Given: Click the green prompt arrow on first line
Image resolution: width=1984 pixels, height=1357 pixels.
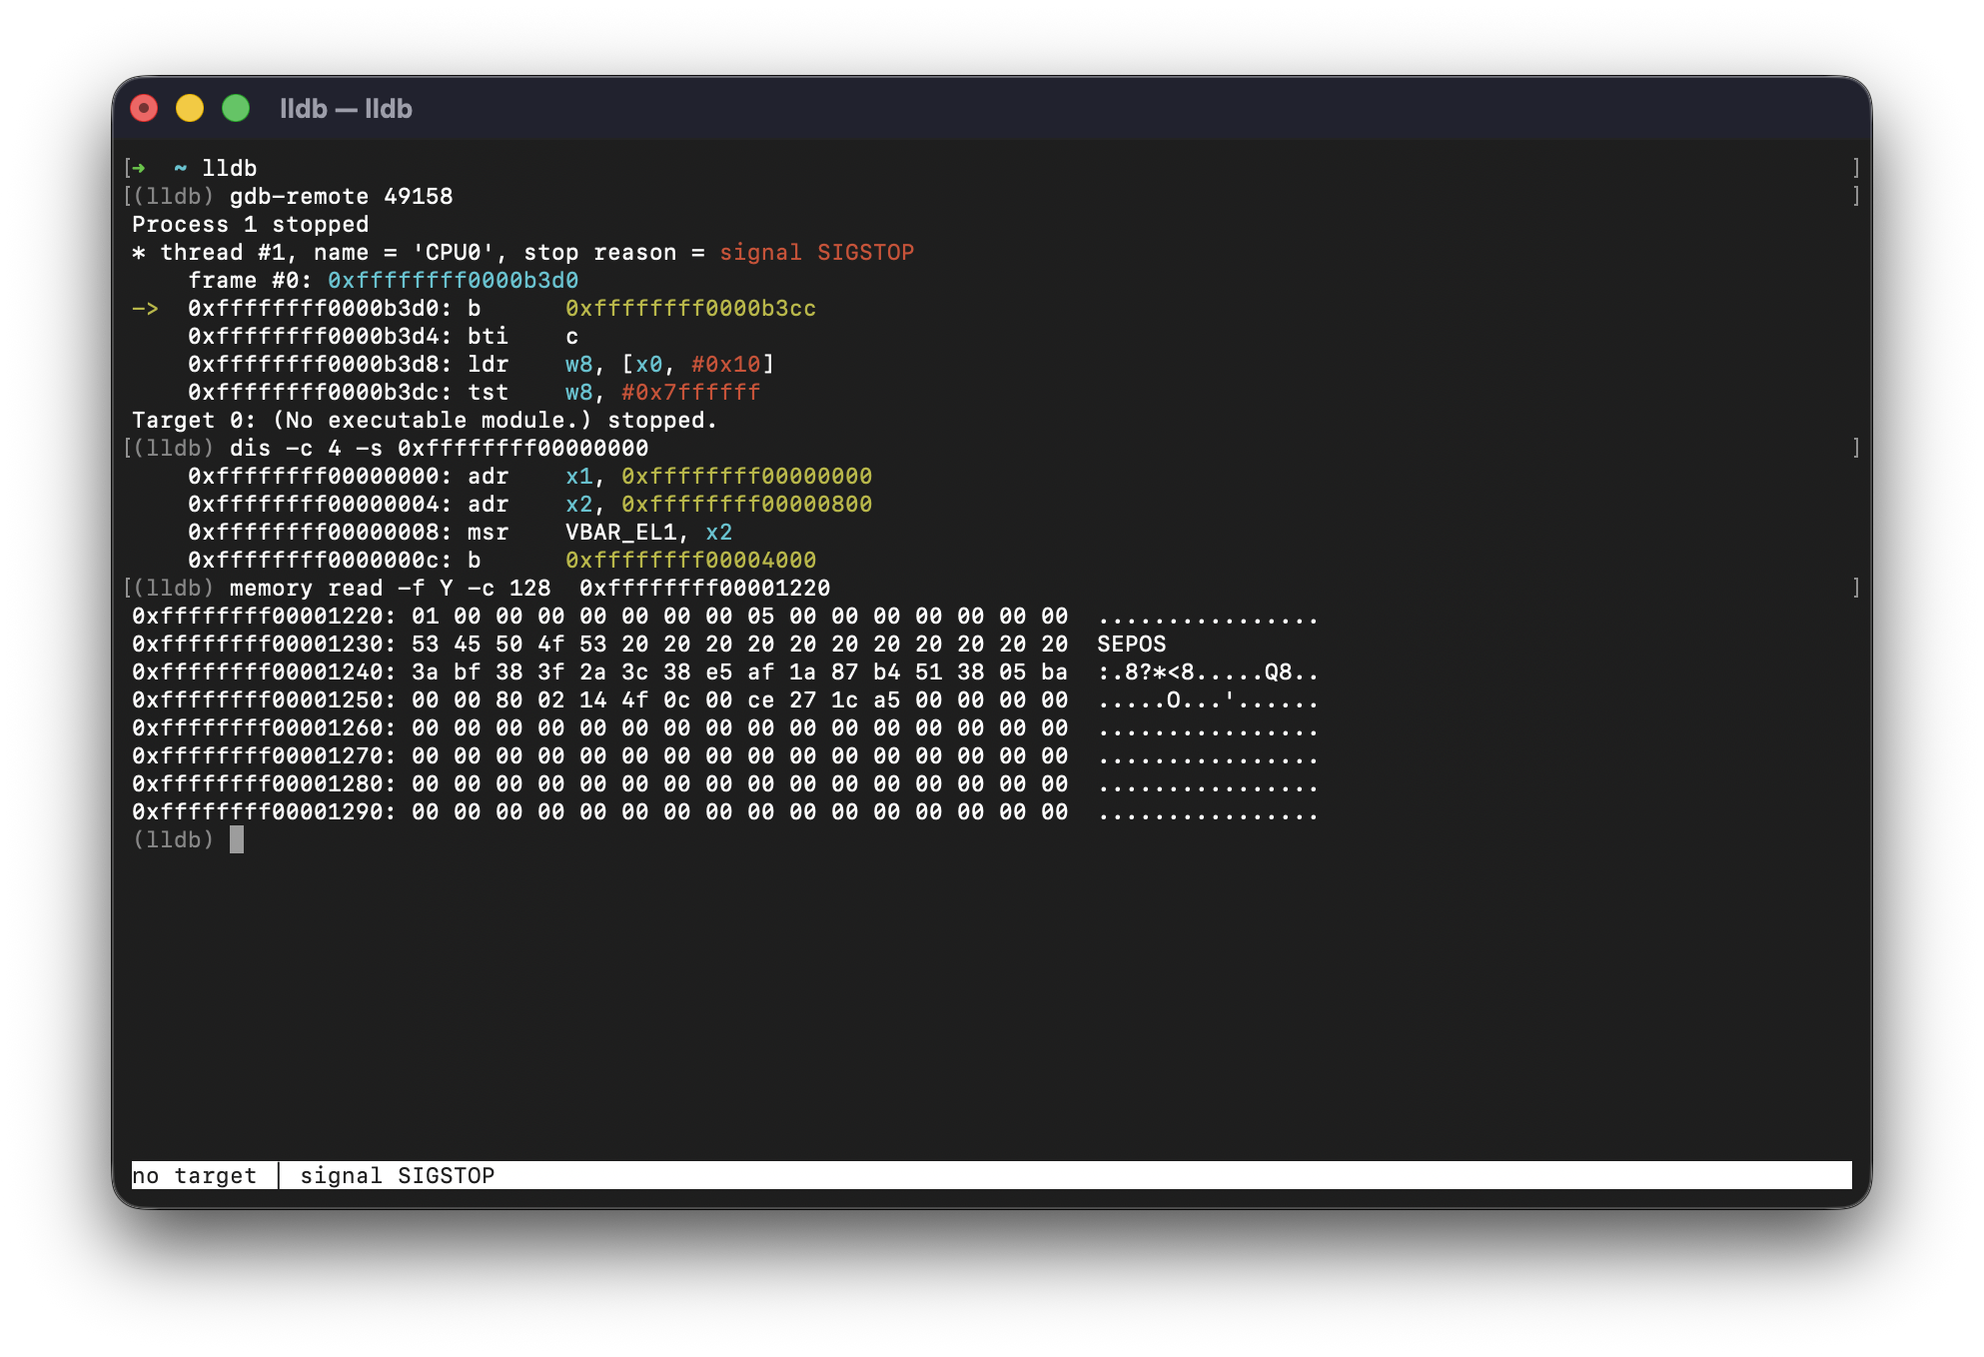Looking at the screenshot, I should 138,168.
